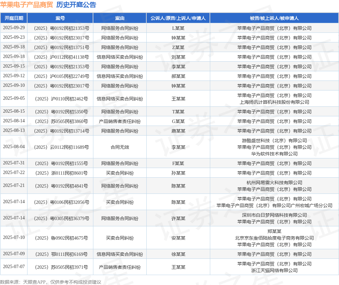Click case number 苏0505民初3971号
This screenshot has width=339, height=285.
(x=70, y=267)
